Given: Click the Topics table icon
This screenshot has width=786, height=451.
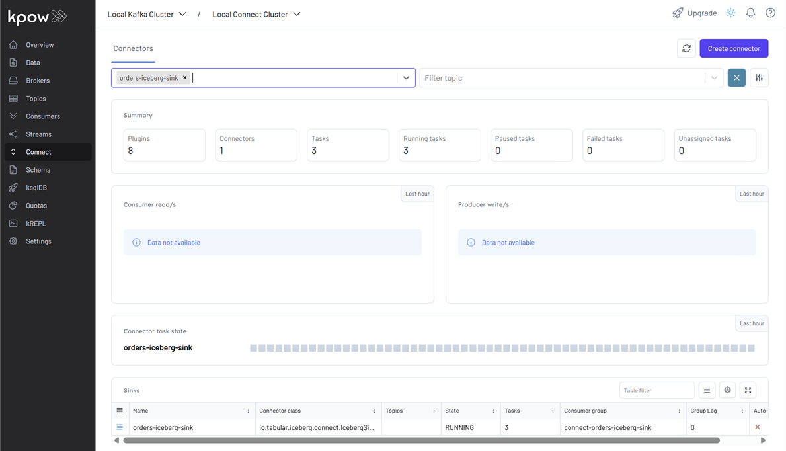Looking at the screenshot, I should tap(13, 99).
